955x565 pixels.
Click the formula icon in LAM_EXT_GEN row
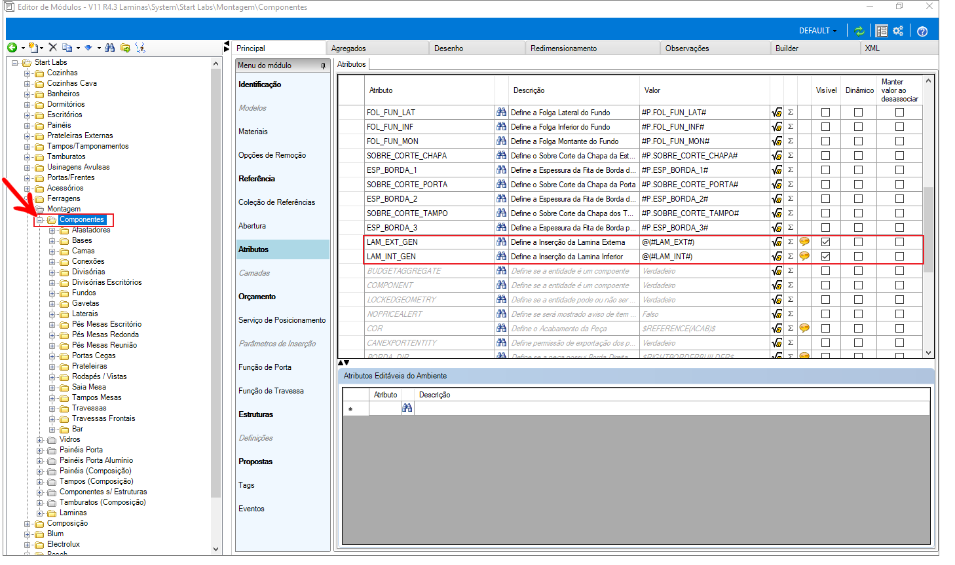777,242
